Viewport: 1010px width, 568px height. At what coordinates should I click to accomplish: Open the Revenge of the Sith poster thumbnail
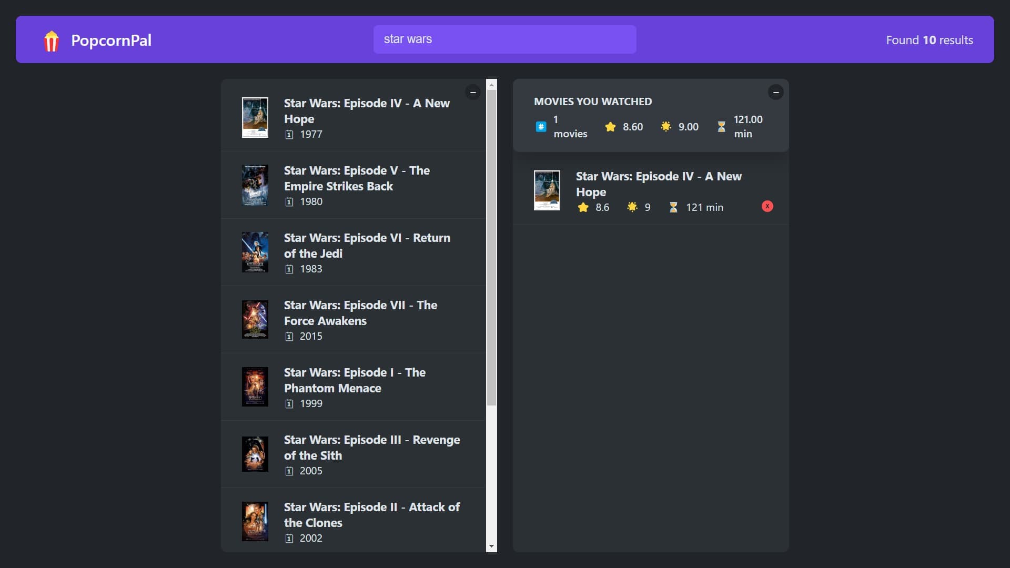pyautogui.click(x=255, y=454)
